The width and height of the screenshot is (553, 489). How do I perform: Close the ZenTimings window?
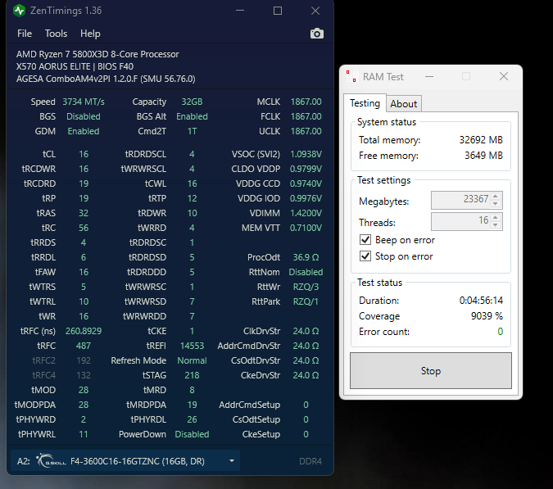(x=315, y=11)
